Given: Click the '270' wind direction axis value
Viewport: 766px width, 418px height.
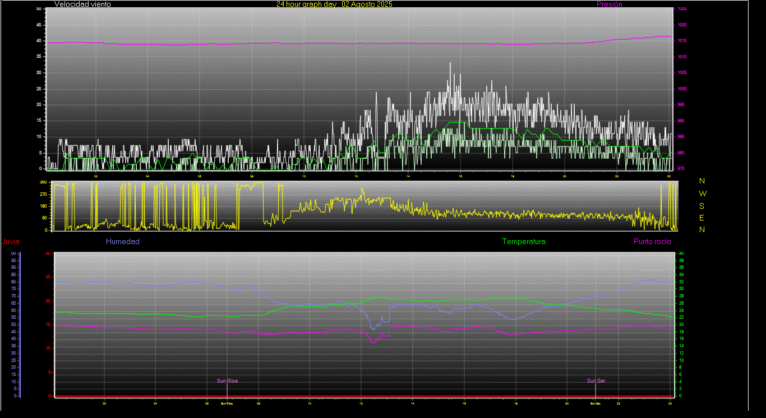Looking at the screenshot, I should [x=43, y=195].
